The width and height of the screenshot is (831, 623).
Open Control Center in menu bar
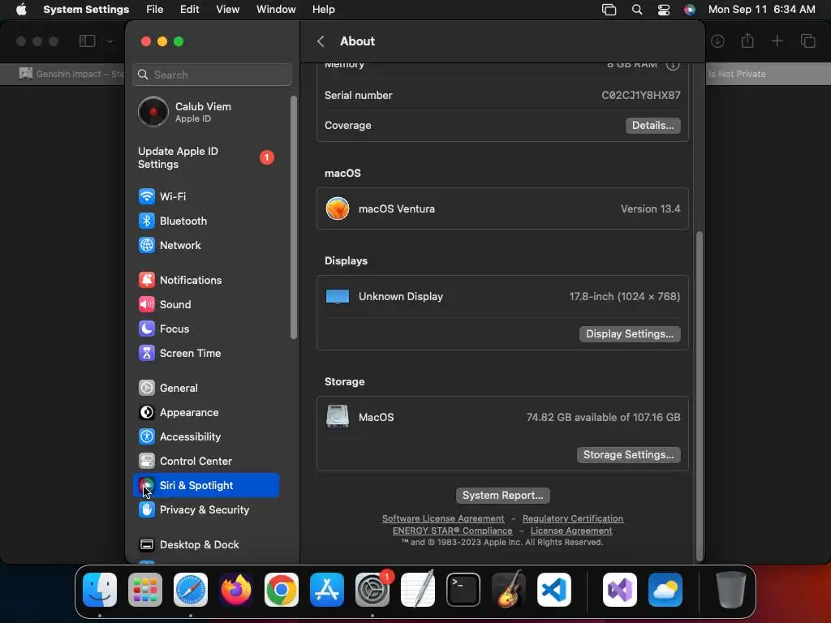tap(664, 10)
